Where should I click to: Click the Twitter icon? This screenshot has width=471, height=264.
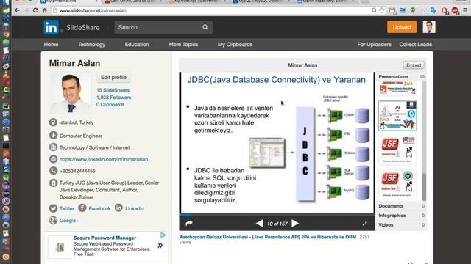(53, 208)
